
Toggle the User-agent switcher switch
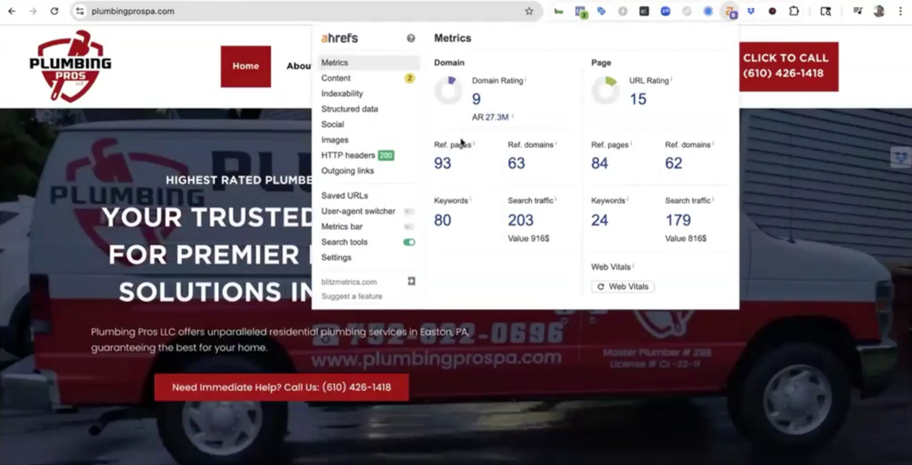click(x=410, y=211)
